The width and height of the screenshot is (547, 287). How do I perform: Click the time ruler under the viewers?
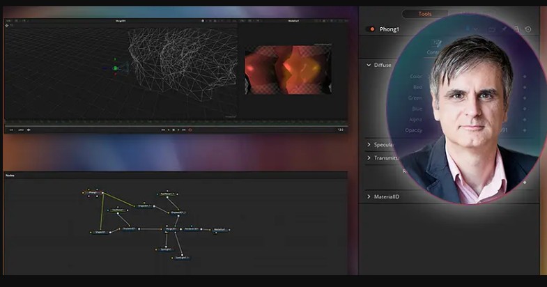tap(176, 122)
